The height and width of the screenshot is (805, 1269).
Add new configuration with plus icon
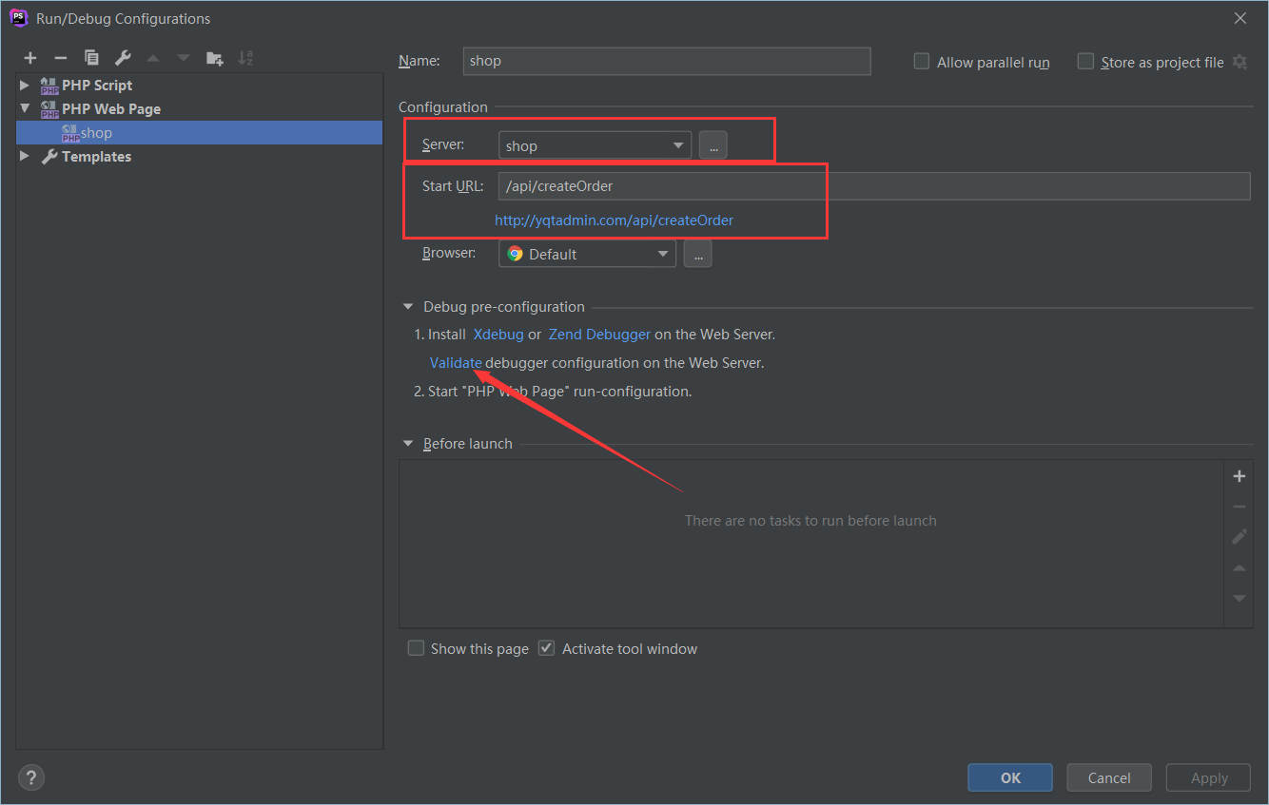coord(30,58)
